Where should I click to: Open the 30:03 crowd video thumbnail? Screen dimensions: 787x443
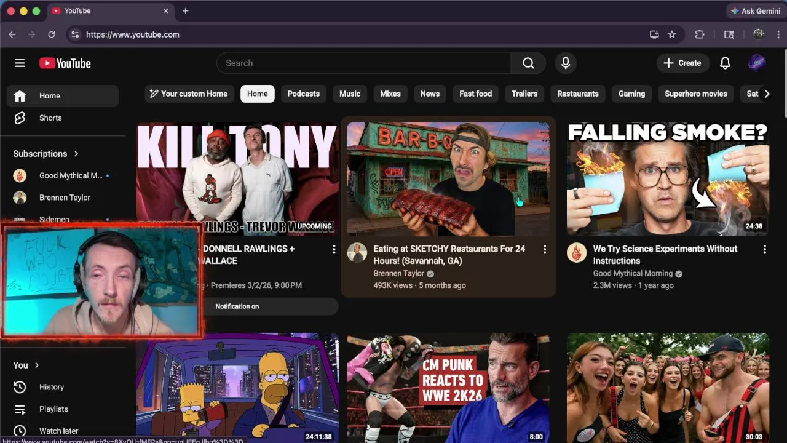point(668,388)
